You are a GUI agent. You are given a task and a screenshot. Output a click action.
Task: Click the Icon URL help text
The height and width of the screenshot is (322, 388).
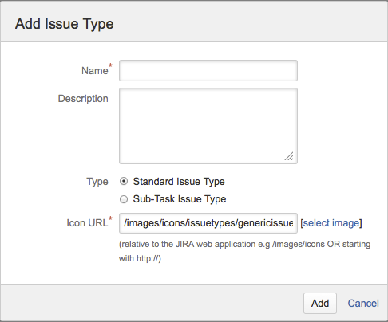click(244, 251)
